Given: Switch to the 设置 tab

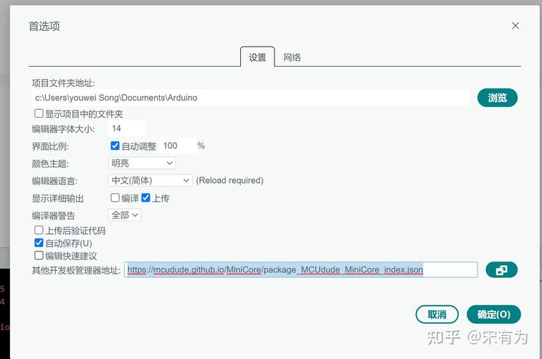Looking at the screenshot, I should [x=257, y=57].
